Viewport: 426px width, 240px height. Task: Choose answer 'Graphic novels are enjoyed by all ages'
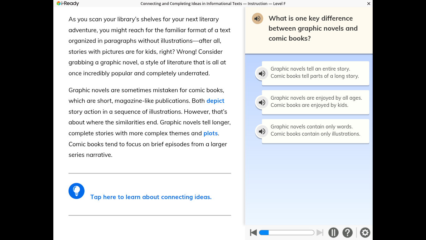pyautogui.click(x=315, y=102)
